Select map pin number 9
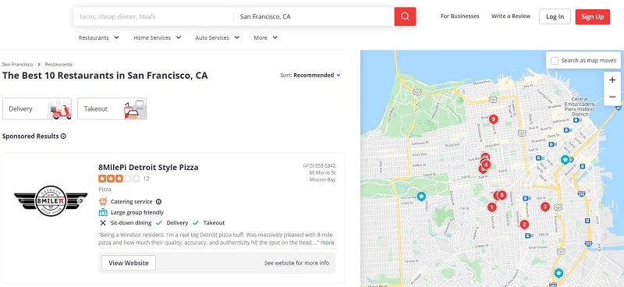 coord(494,119)
